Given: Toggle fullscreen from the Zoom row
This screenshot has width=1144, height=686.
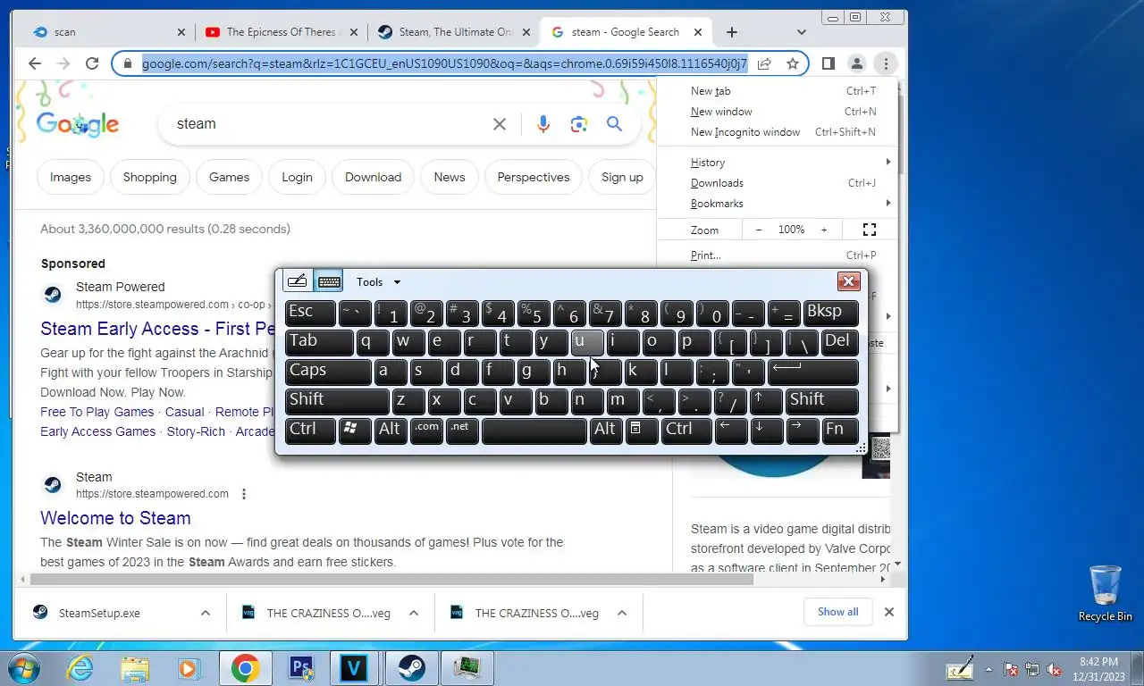Looking at the screenshot, I should point(869,230).
